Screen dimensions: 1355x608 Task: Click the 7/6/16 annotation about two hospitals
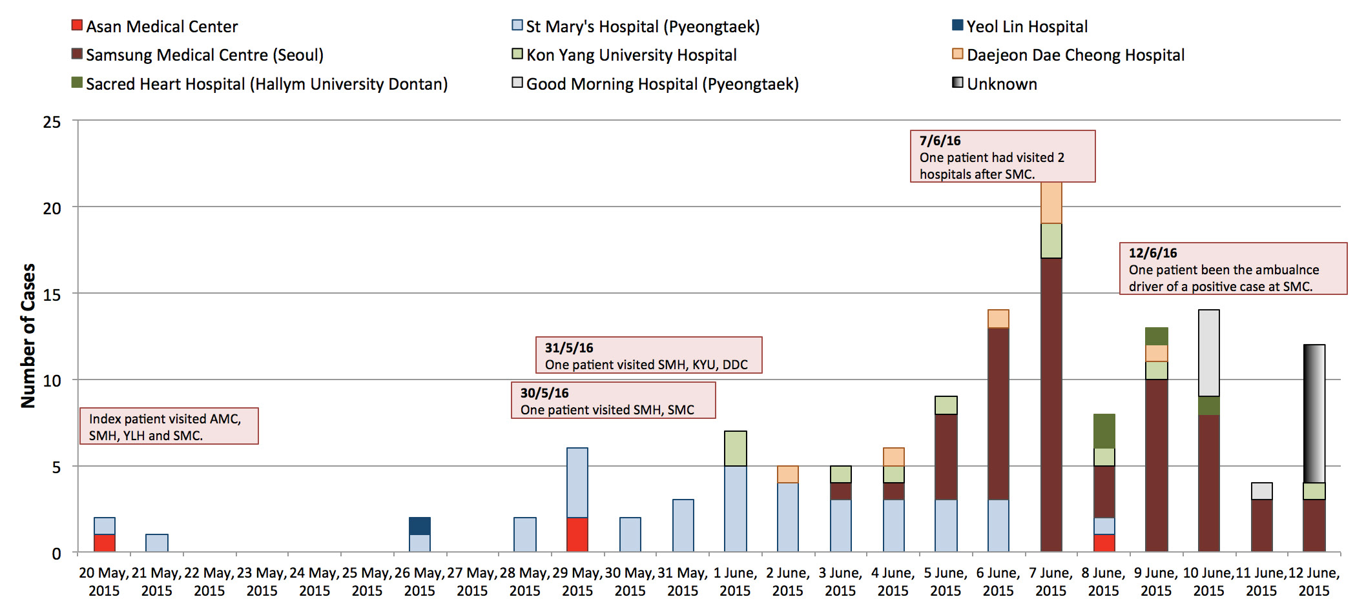point(1002,157)
